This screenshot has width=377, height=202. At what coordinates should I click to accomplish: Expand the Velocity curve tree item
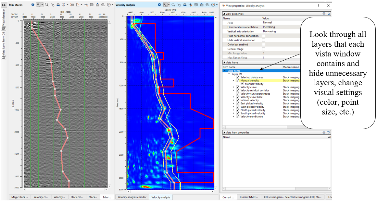[233, 87]
